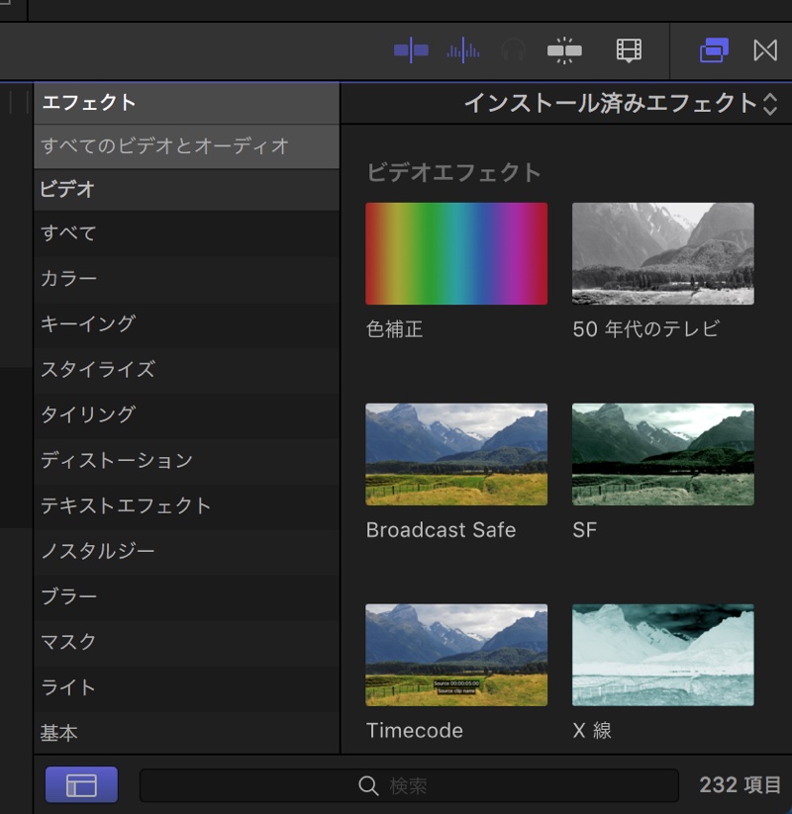Click the Broadcast Safe effect thumbnail

(x=456, y=454)
